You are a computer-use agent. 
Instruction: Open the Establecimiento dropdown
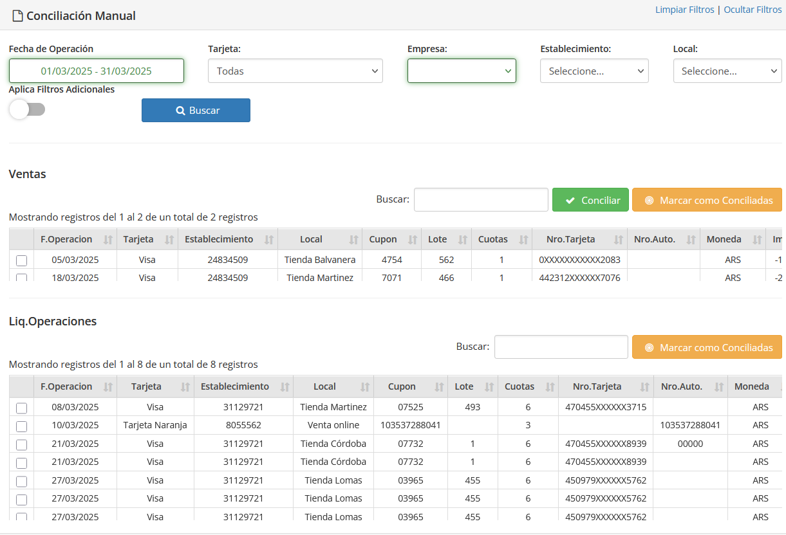[x=594, y=71]
